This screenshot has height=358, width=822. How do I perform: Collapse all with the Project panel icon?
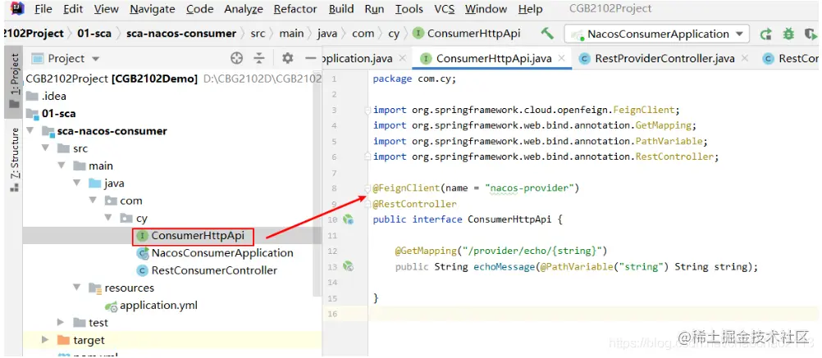click(259, 59)
